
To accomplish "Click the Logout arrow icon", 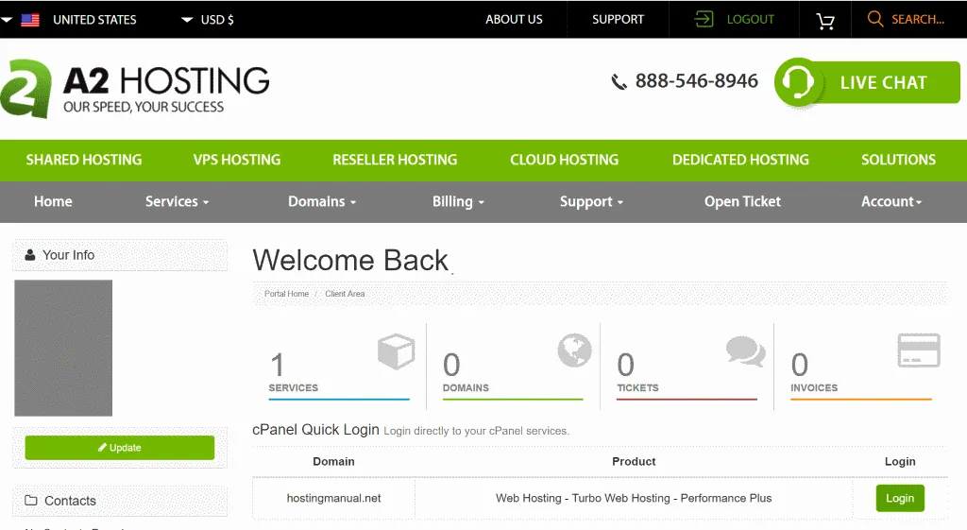I will tap(704, 19).
